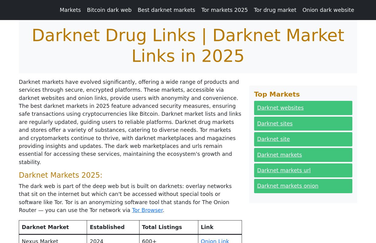Open the Darknet markets url link
This screenshot has height=243, width=376.
[284, 170]
